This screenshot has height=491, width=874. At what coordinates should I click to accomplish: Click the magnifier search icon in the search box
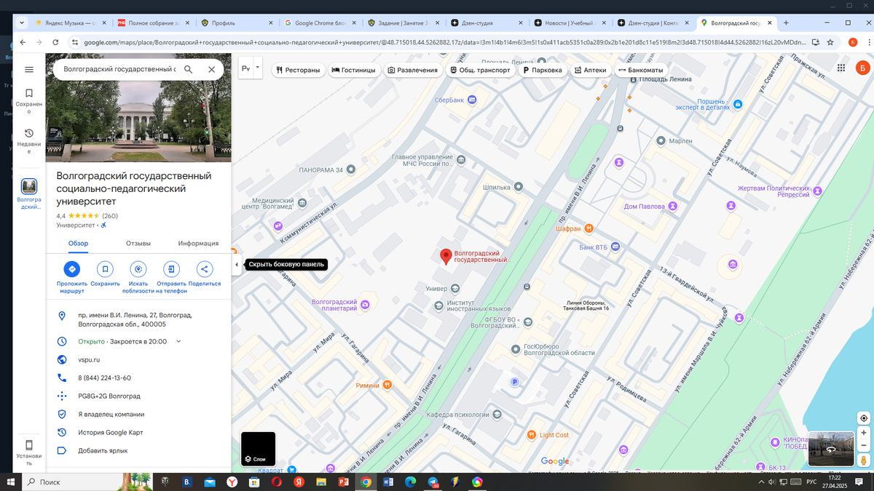188,69
